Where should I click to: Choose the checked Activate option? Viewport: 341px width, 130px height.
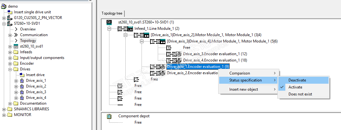coord(304,87)
